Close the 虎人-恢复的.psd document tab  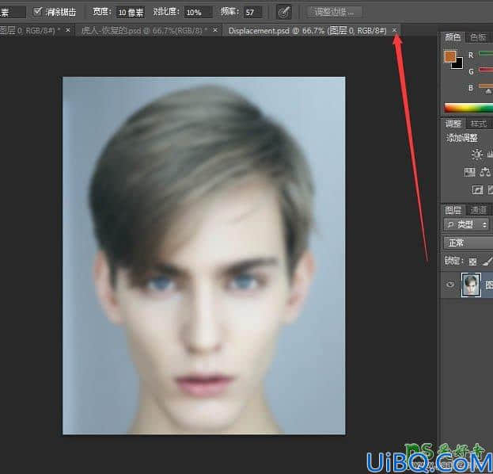[x=215, y=30]
